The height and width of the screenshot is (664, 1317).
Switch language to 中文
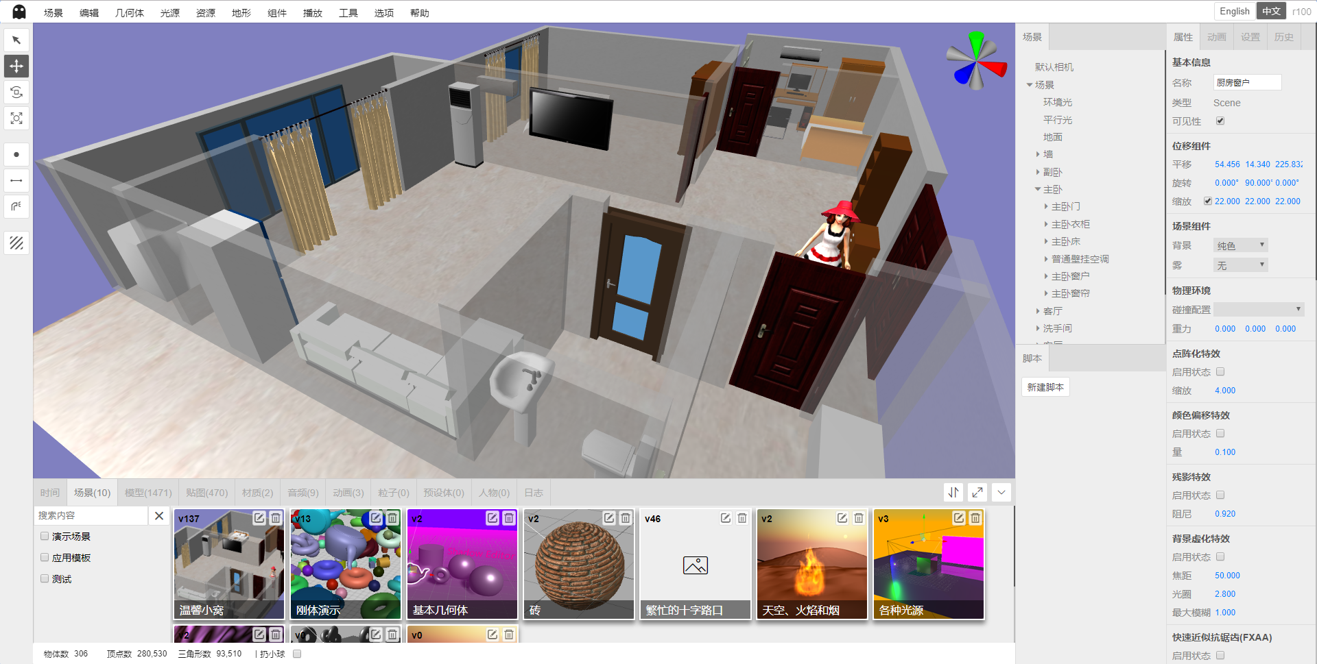[1272, 11]
